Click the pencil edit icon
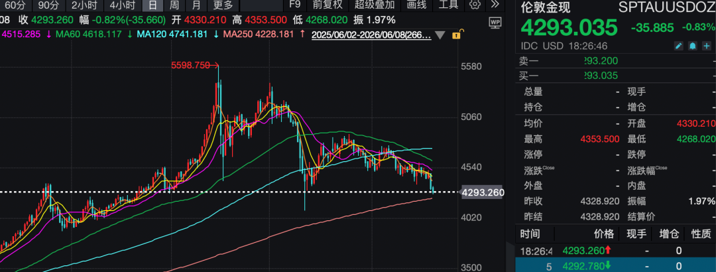Screen dimensions: 716x272 [679, 46]
